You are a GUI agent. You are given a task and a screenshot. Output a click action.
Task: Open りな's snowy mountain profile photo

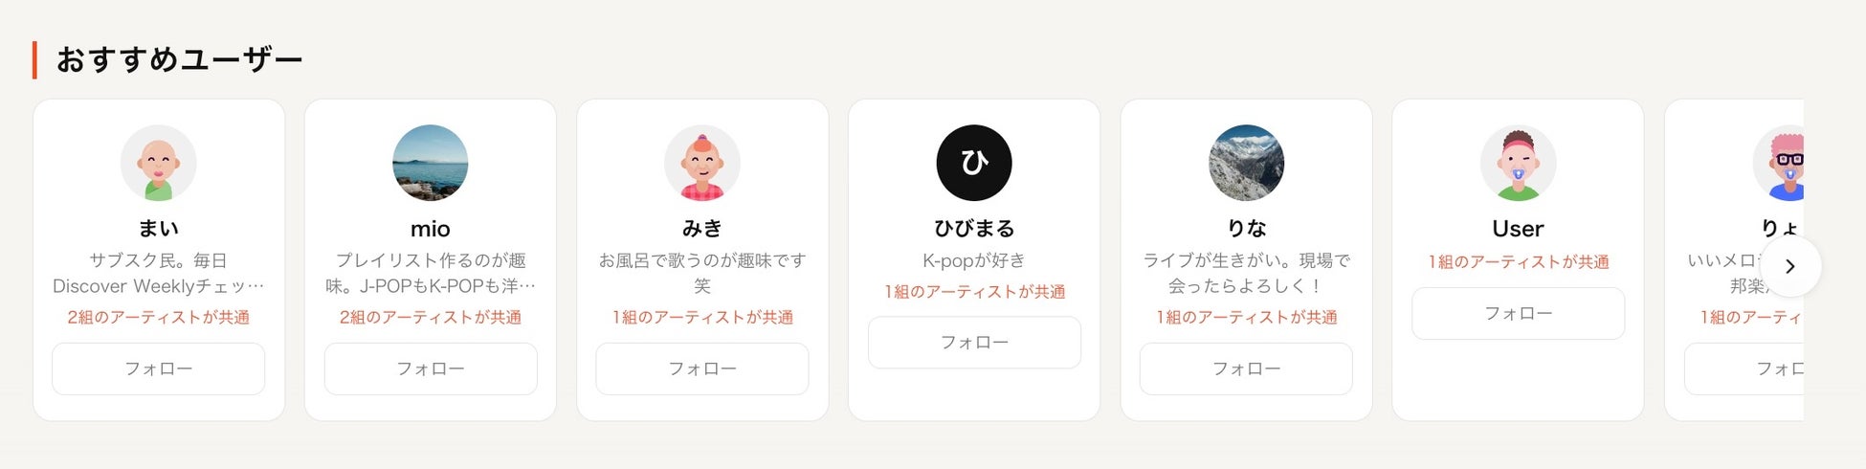tap(1246, 163)
